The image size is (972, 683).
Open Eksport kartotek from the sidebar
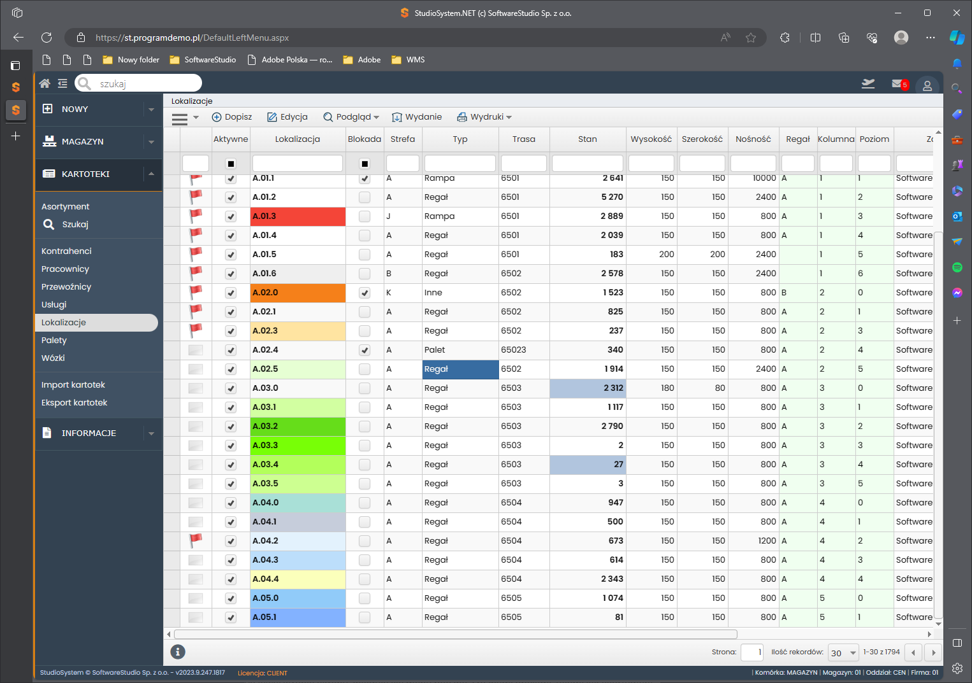(75, 402)
